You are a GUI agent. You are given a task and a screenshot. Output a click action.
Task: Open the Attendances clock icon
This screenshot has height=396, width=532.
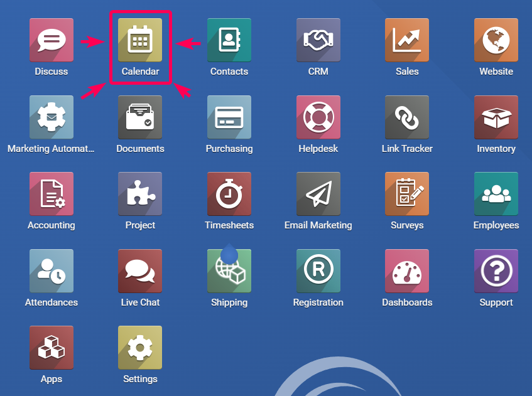pyautogui.click(x=52, y=271)
